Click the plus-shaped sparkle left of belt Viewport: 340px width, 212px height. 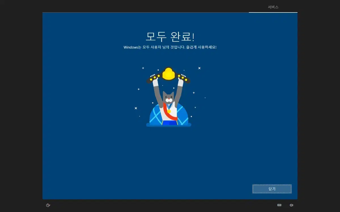click(143, 68)
